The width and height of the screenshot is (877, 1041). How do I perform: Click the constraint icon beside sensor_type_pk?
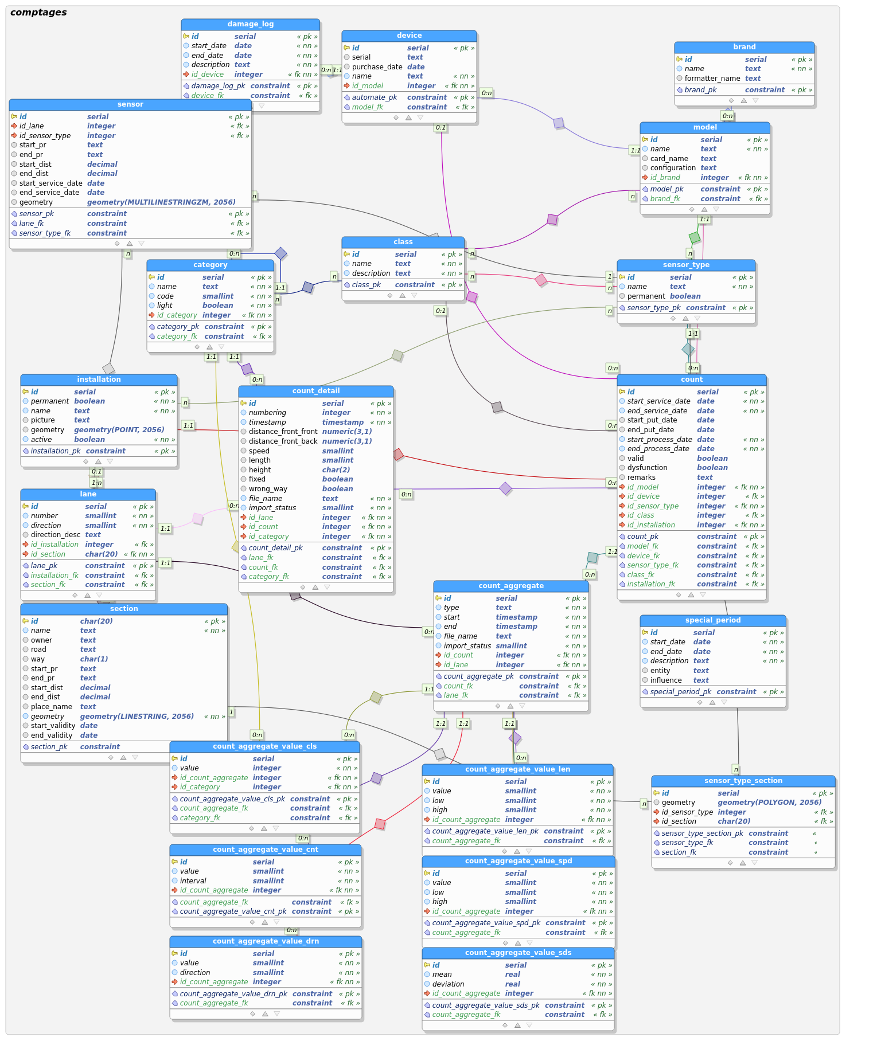click(622, 308)
